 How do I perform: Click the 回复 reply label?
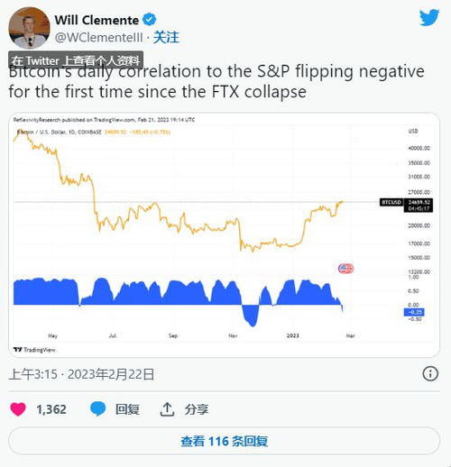click(127, 409)
